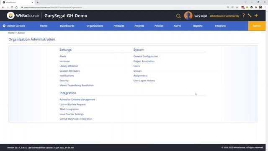The width and height of the screenshot is (268, 151).
Task: Open Upload Update Request
Action: (72, 104)
